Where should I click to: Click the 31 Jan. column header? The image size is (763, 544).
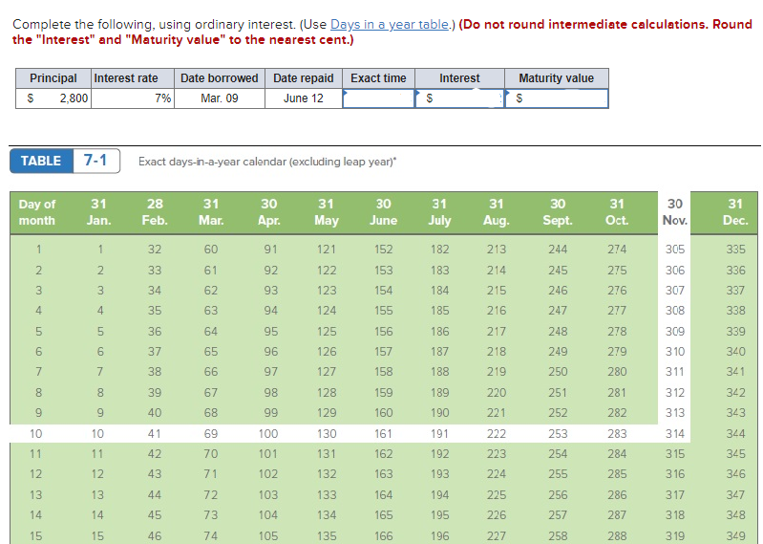coord(98,212)
